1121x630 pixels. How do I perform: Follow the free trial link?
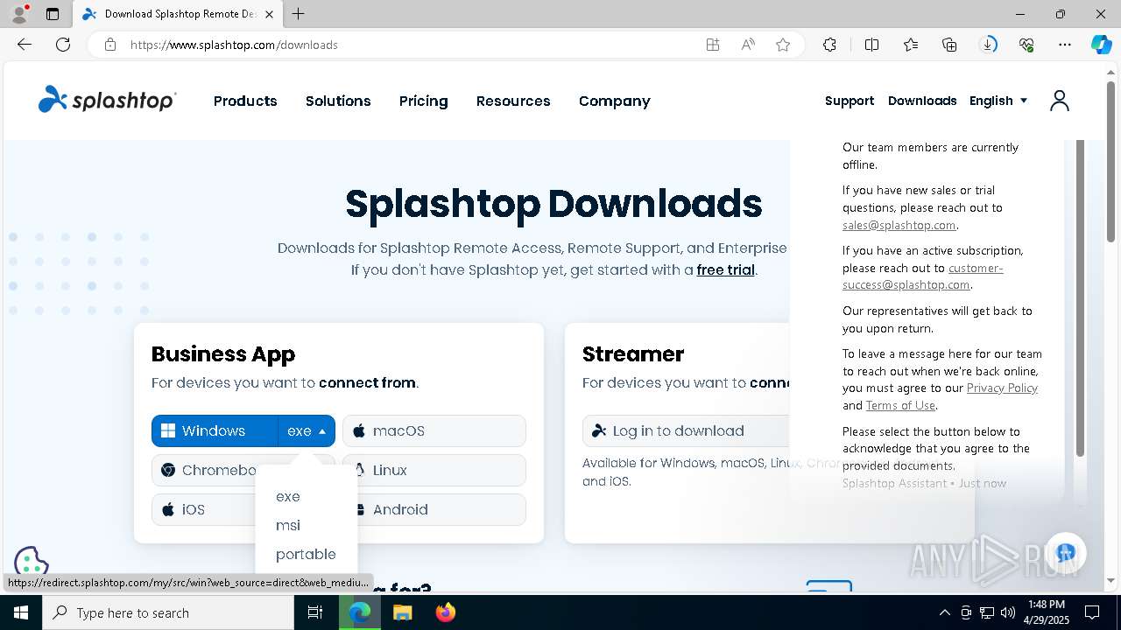tap(725, 269)
